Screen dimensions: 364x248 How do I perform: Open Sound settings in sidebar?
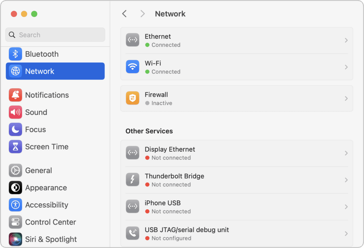click(36, 112)
